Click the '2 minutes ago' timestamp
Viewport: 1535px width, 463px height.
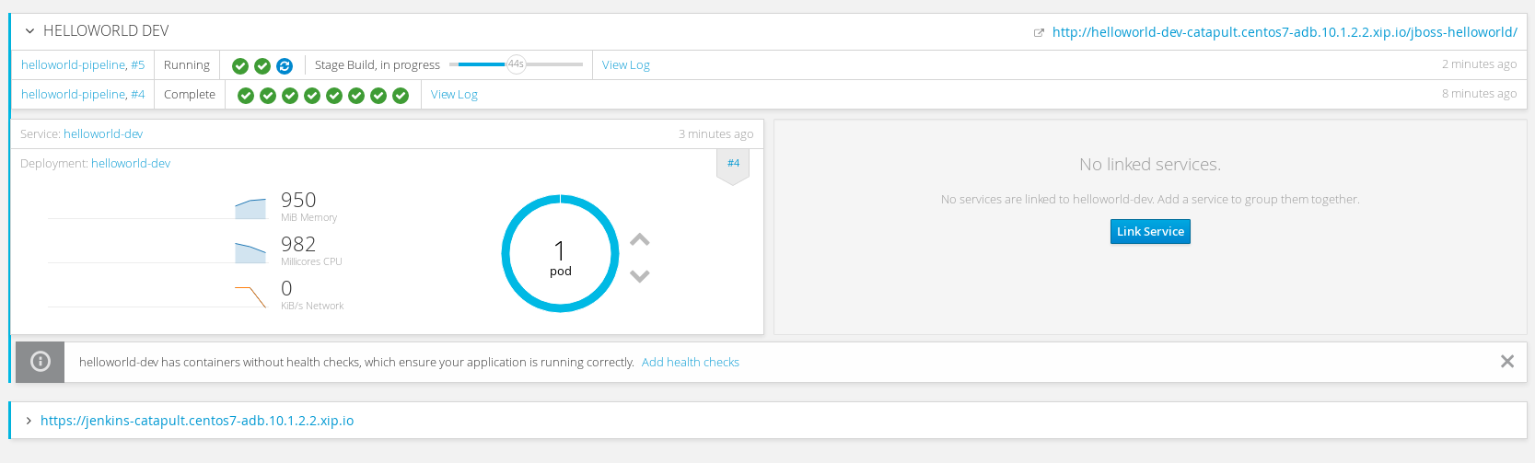click(x=1480, y=64)
